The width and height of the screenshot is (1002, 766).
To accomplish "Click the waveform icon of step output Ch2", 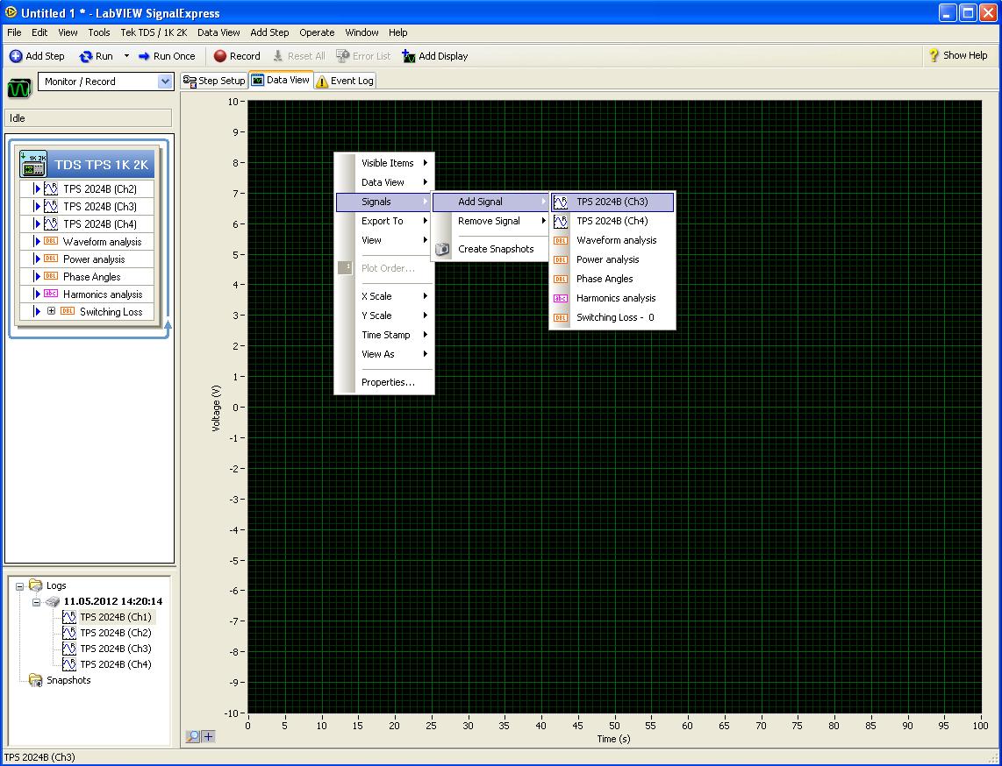I will tap(51, 189).
